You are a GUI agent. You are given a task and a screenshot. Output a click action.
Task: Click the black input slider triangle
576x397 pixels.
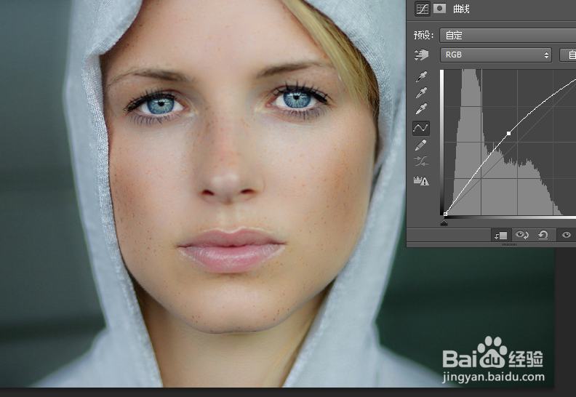point(444,222)
